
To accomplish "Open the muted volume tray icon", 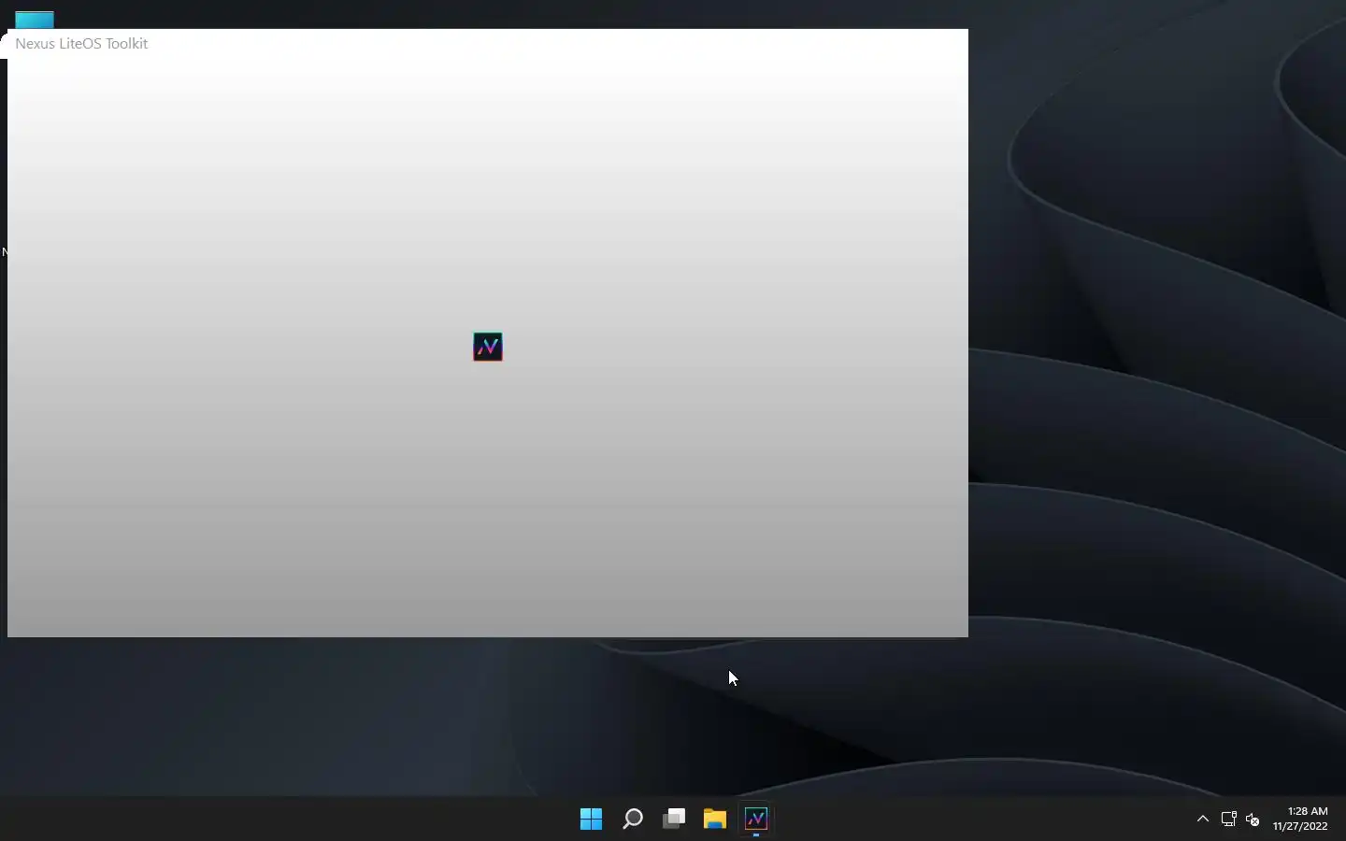I will [1253, 820].
